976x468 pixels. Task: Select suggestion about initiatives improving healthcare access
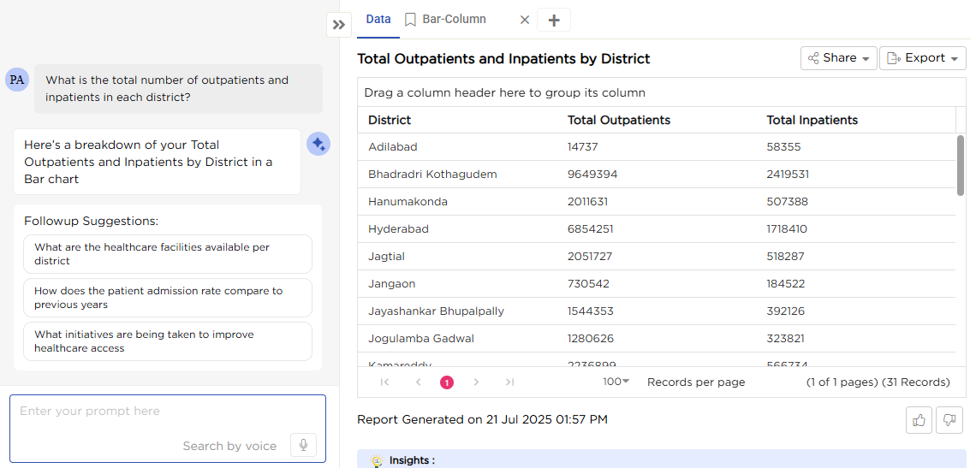tap(168, 341)
